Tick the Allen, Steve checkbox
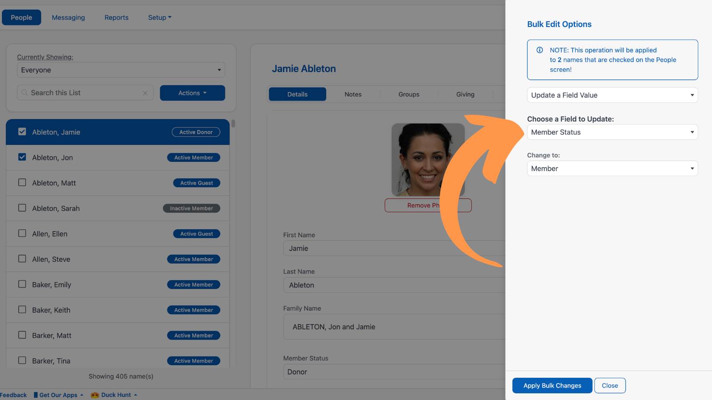Image resolution: width=712 pixels, height=400 pixels. point(22,259)
